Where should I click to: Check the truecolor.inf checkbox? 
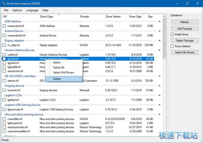click(4, 90)
